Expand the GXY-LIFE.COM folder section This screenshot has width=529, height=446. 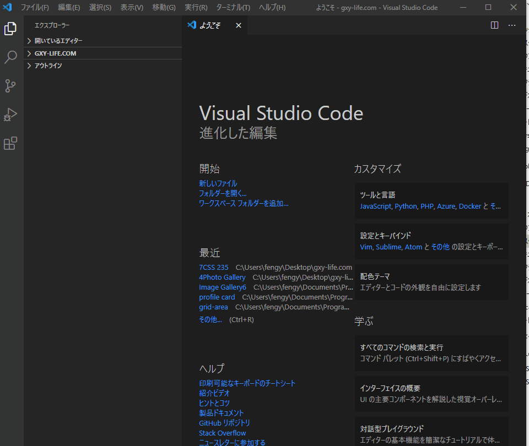tap(55, 53)
